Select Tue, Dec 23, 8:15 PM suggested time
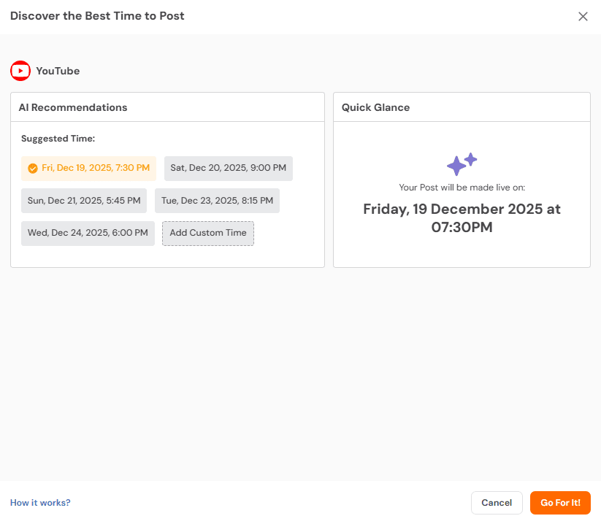Screen dimensions: 601x524 tap(217, 201)
